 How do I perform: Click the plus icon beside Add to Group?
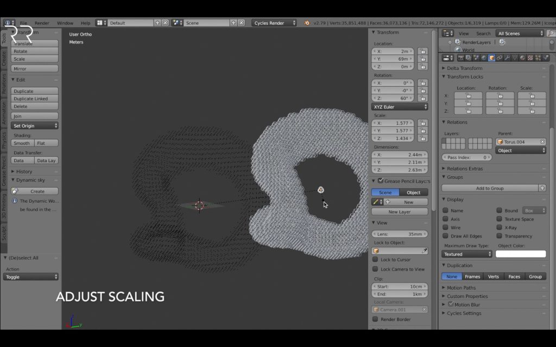point(542,188)
